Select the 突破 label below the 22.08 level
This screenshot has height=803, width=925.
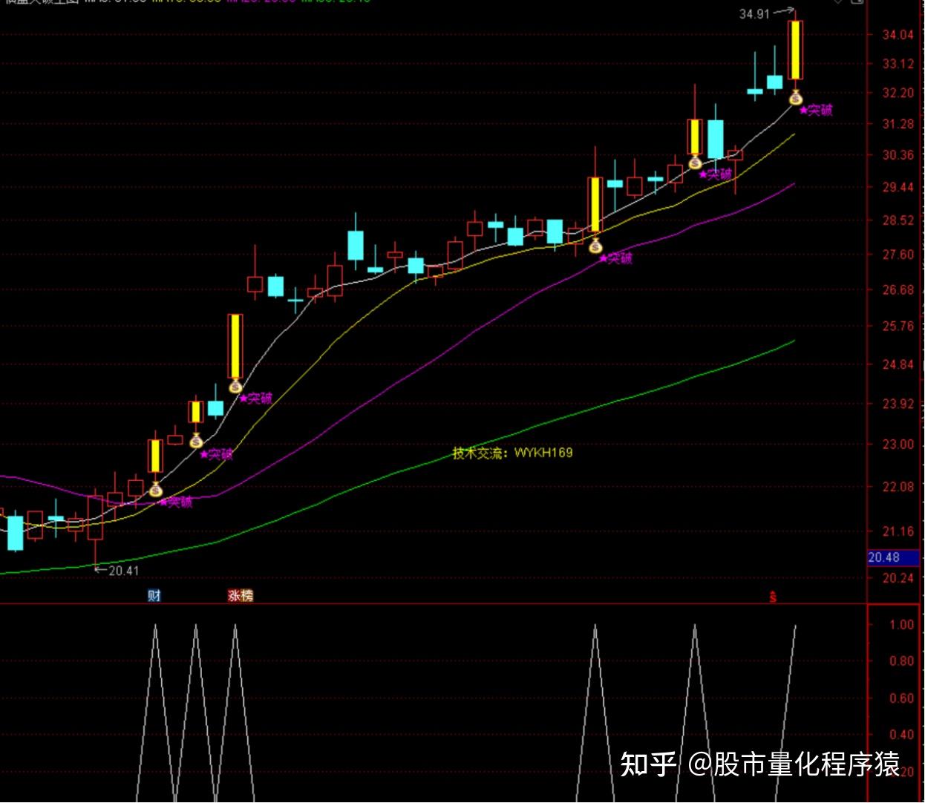click(x=177, y=502)
